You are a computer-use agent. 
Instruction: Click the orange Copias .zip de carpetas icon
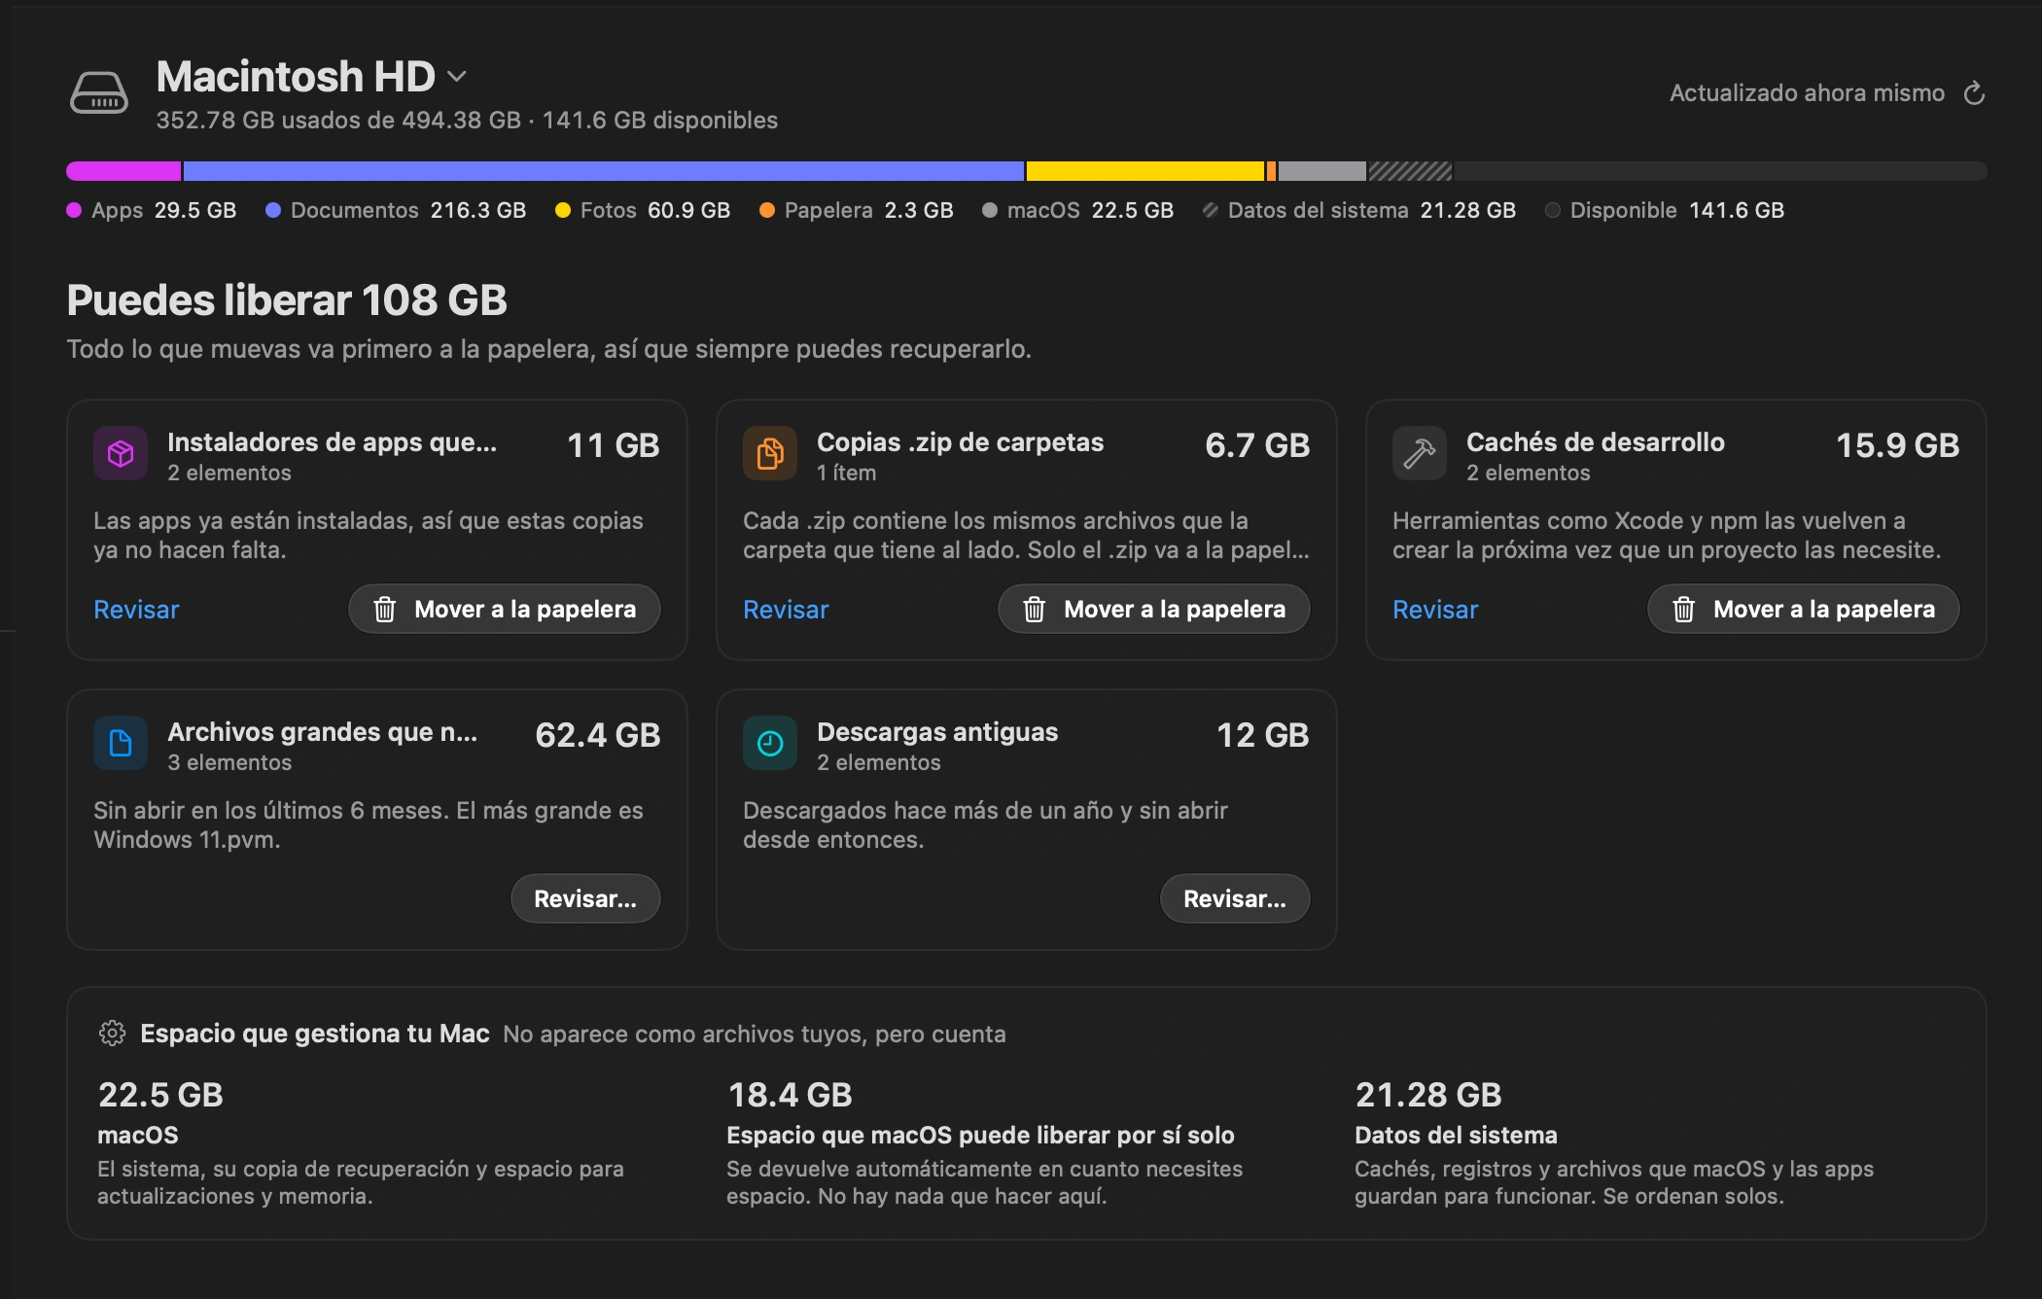coord(770,453)
